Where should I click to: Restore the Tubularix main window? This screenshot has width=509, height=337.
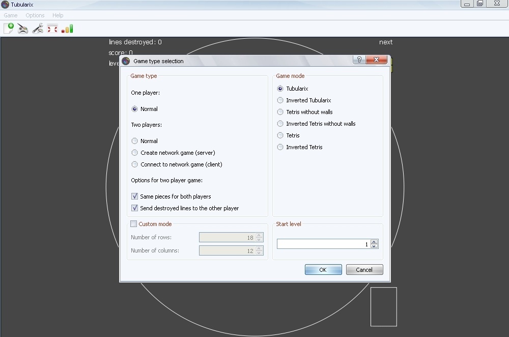(x=480, y=4)
